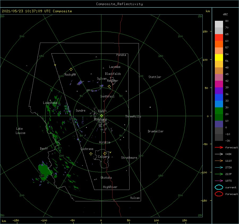The image size is (239, 224).
Task: Click the Didsbury city label
Action: coord(100,119)
